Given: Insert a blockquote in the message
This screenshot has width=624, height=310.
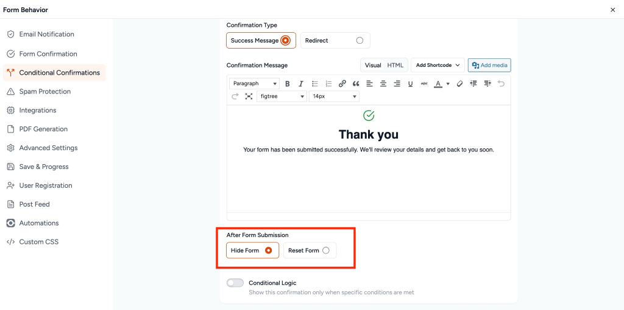Looking at the screenshot, I should coord(356,84).
